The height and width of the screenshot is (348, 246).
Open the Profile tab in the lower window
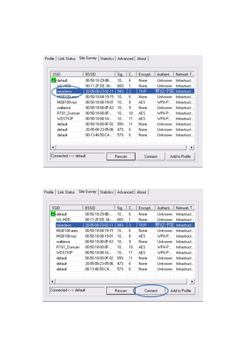pyautogui.click(x=49, y=192)
